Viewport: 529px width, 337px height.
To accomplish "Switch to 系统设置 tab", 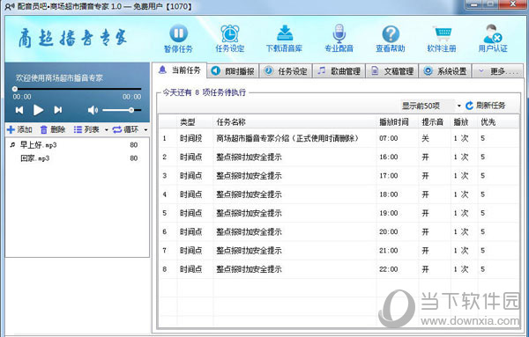I will click(x=445, y=71).
